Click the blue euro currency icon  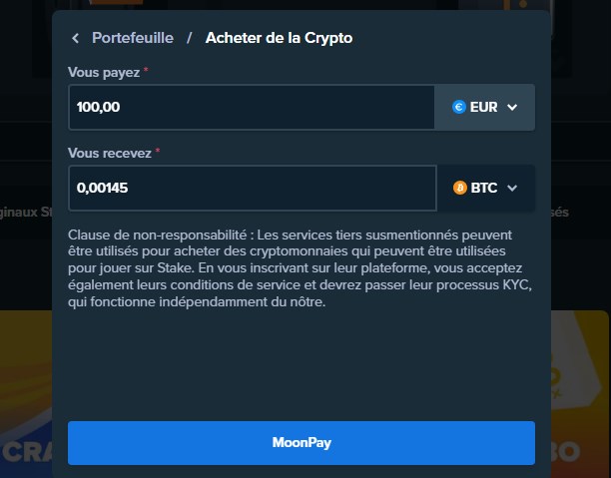(459, 107)
